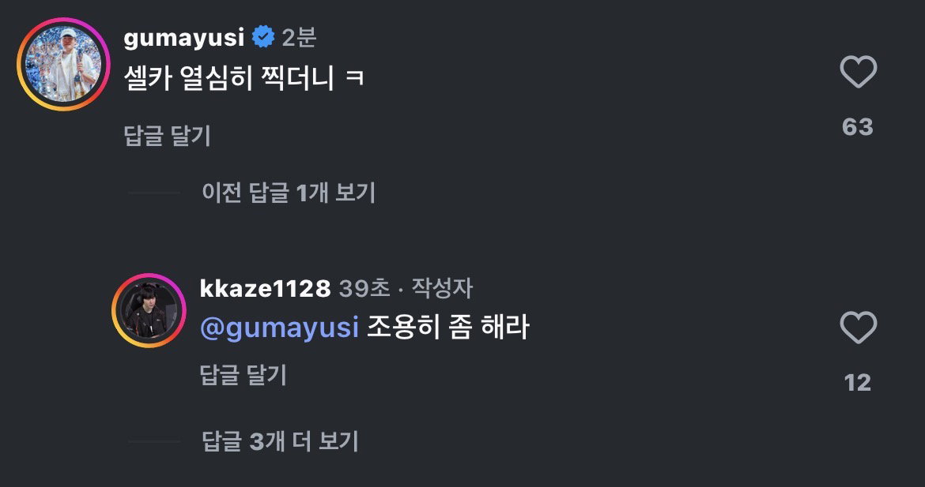Like the gumayusi comment with the heart
Viewport: 925px width, 487px height.
coord(859,72)
